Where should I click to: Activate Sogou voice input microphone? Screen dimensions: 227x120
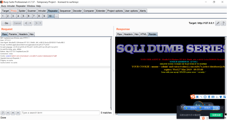point(209,97)
